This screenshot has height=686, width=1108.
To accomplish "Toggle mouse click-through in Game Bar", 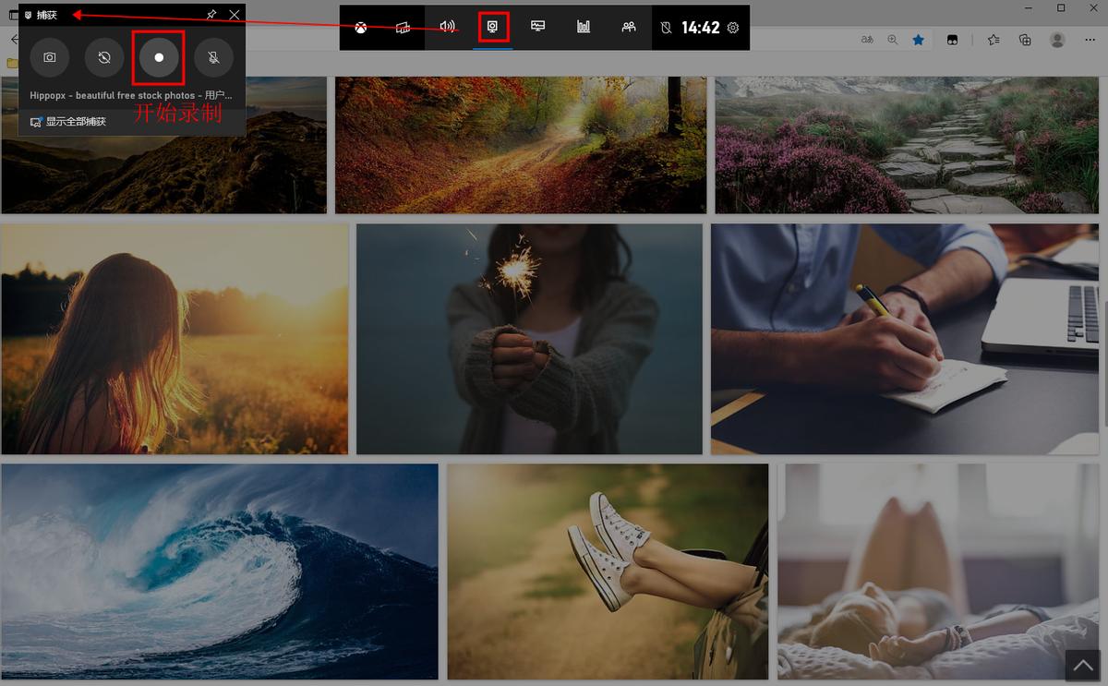I will coord(667,28).
